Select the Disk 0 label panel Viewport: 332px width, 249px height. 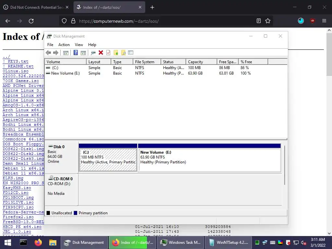(61, 158)
